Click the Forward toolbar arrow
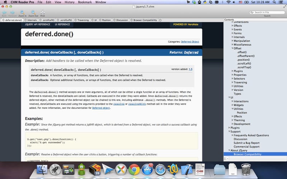Image resolution: width=287 pixels, height=179 pixels. (x=13, y=13)
